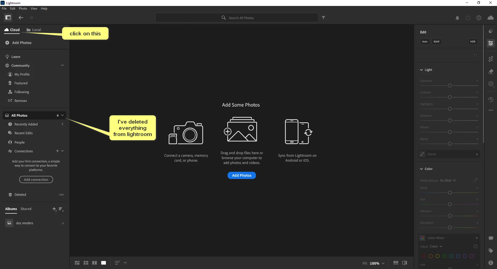Show original before/after icon
This screenshot has height=269, width=497.
(x=405, y=263)
